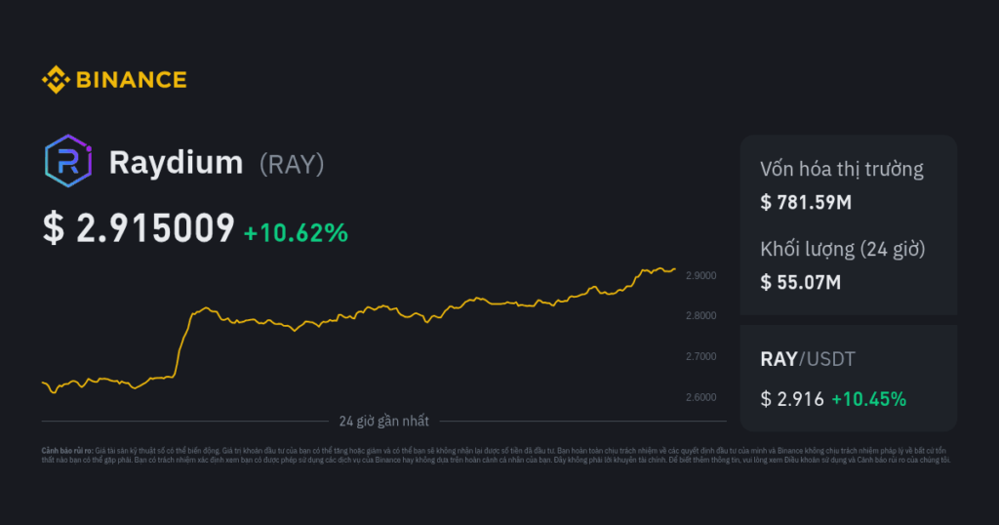This screenshot has height=525, width=999.
Task: Select the Raydium coin name heading
Action: (176, 163)
